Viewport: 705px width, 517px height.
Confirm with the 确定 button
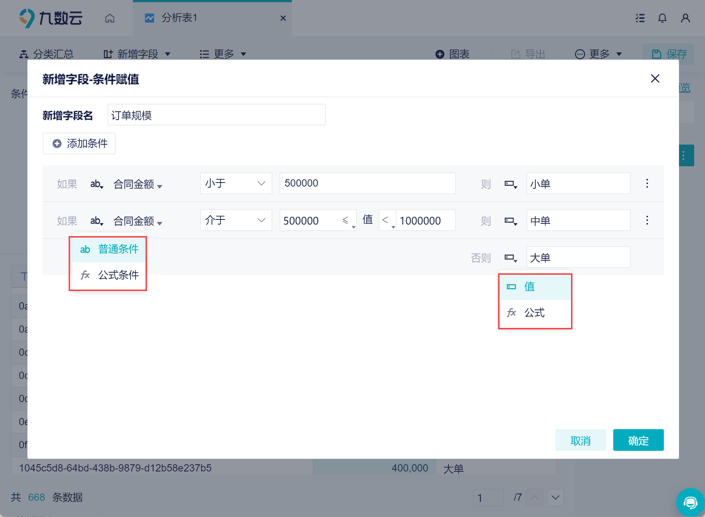click(638, 440)
